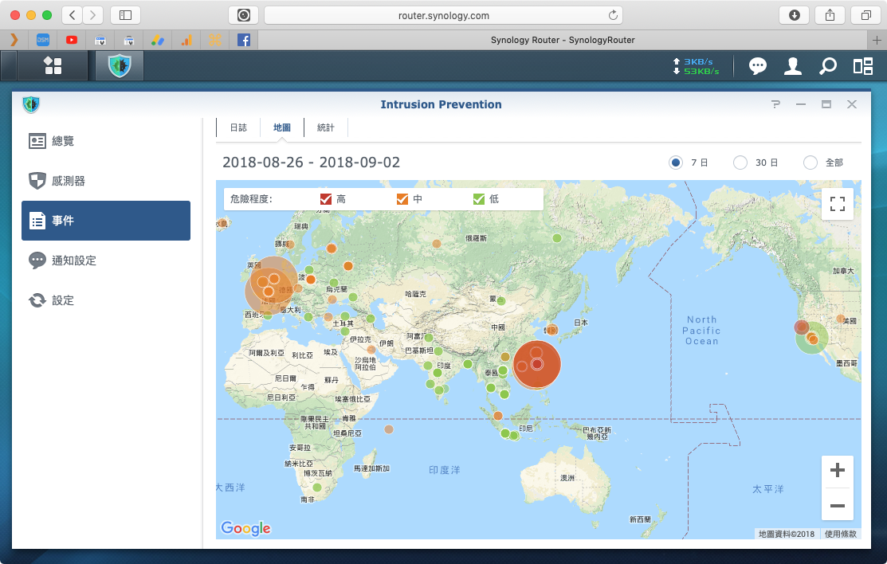Screen dimensions: 887x564
Task: Select the Intrusion Prevention shield taskbar icon
Action: [x=120, y=65]
